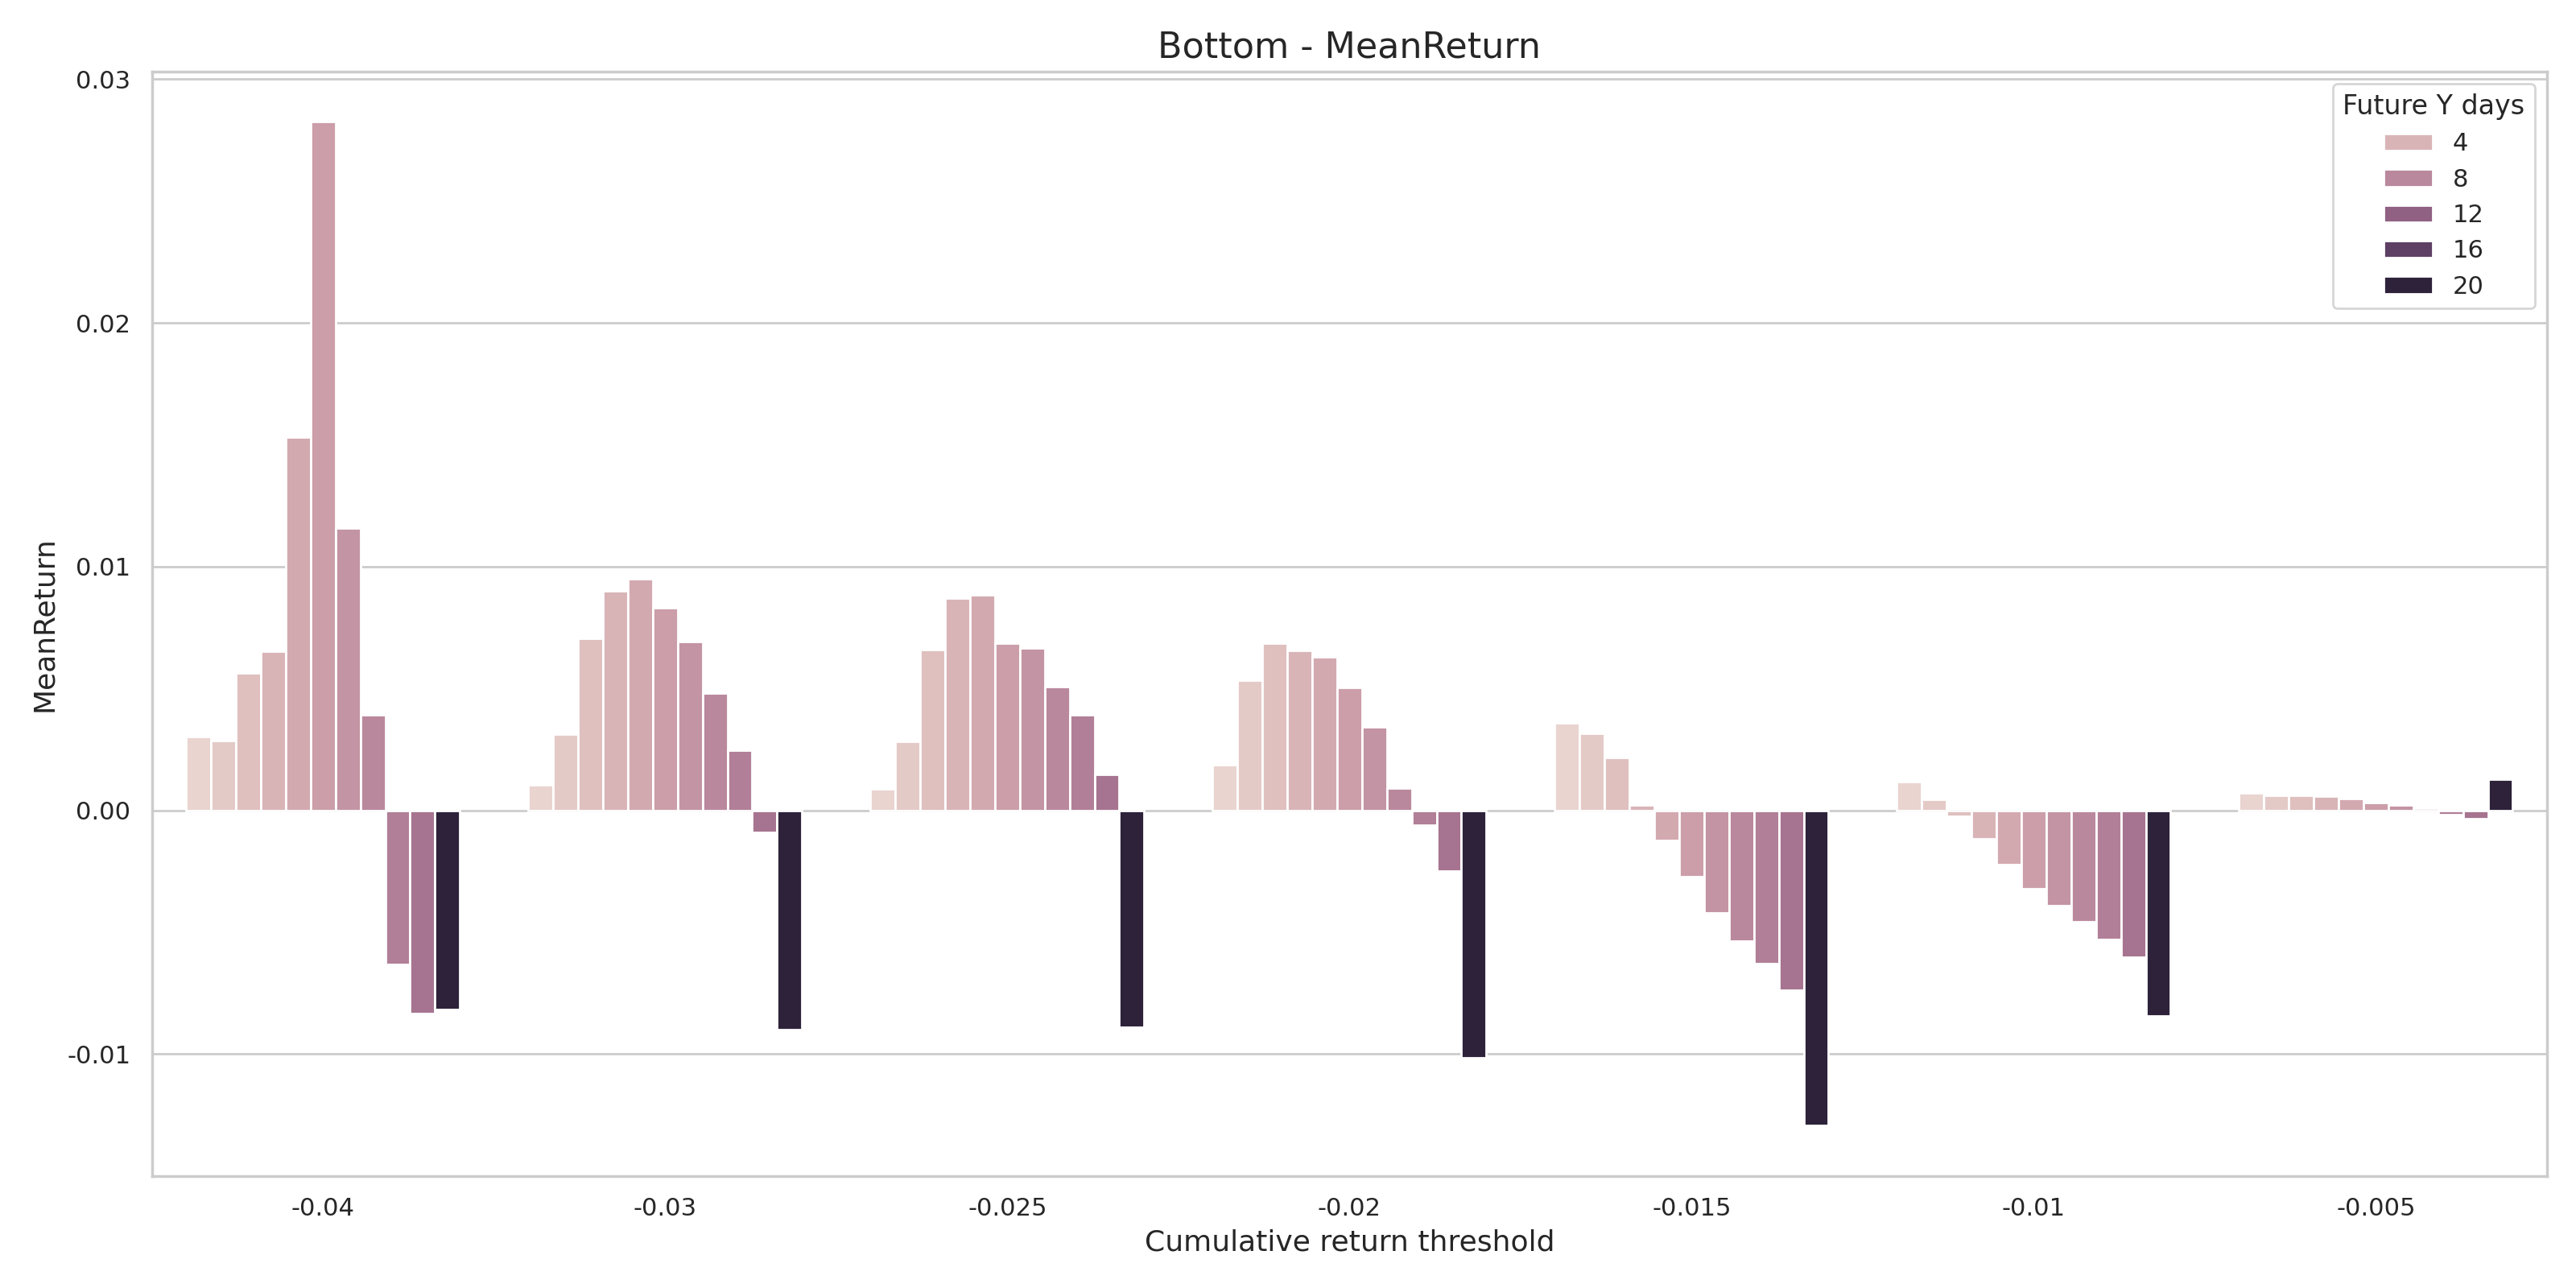Viewport: 2576px width, 1288px height.
Task: Click the "Future Y days" legend title
Action: click(2432, 106)
